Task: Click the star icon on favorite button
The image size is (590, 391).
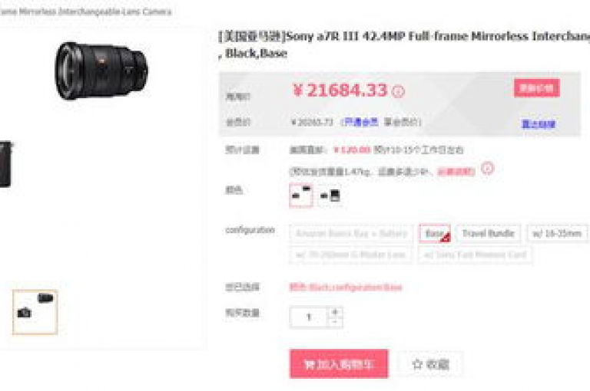Action: click(x=417, y=364)
